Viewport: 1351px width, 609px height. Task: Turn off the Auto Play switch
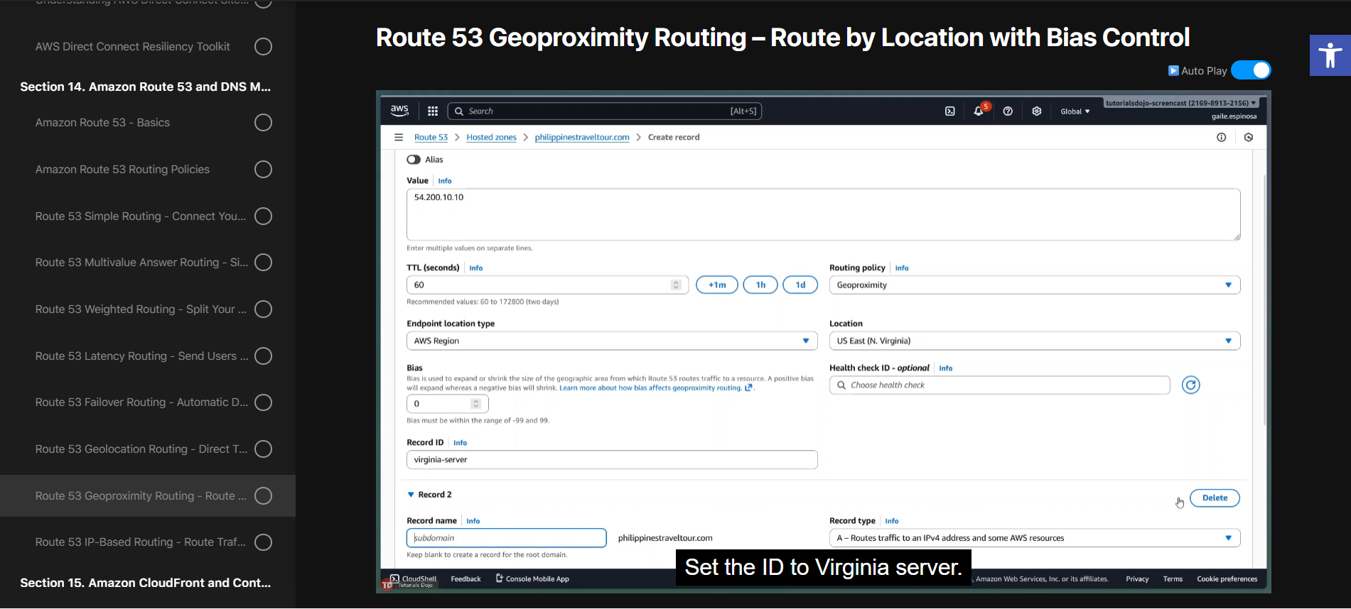[x=1251, y=70]
